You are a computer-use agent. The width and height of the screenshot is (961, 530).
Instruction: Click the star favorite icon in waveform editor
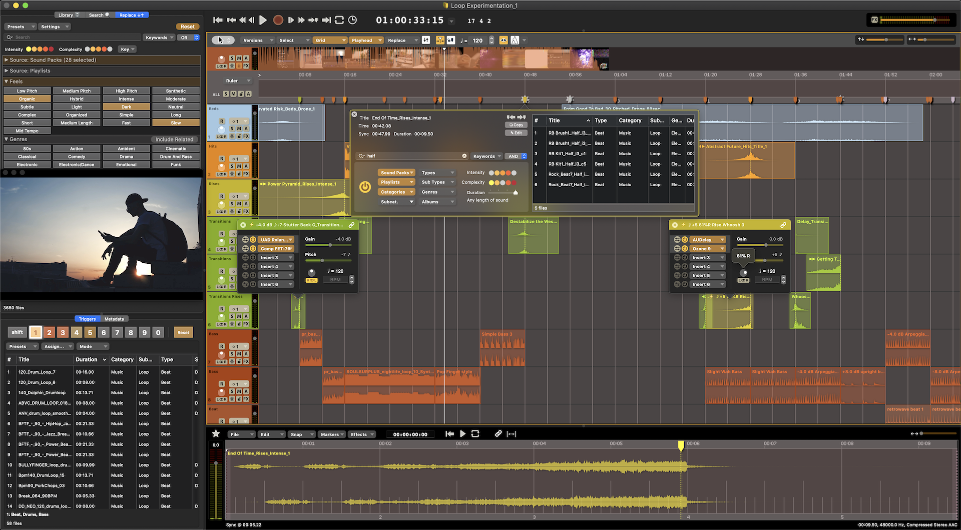click(x=216, y=434)
